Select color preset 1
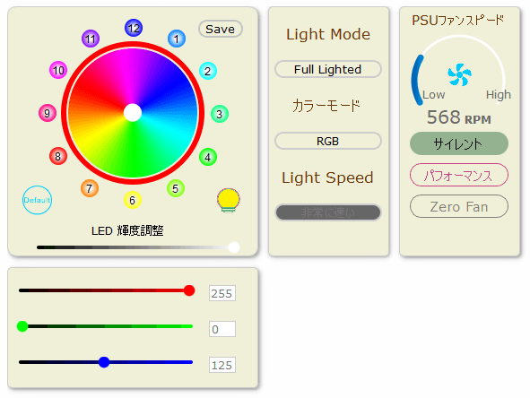The image size is (530, 398). (177, 39)
